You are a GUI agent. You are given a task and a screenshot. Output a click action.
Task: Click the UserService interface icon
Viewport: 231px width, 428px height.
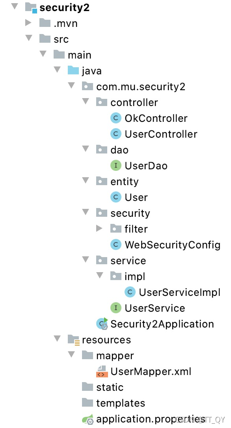pos(115,308)
